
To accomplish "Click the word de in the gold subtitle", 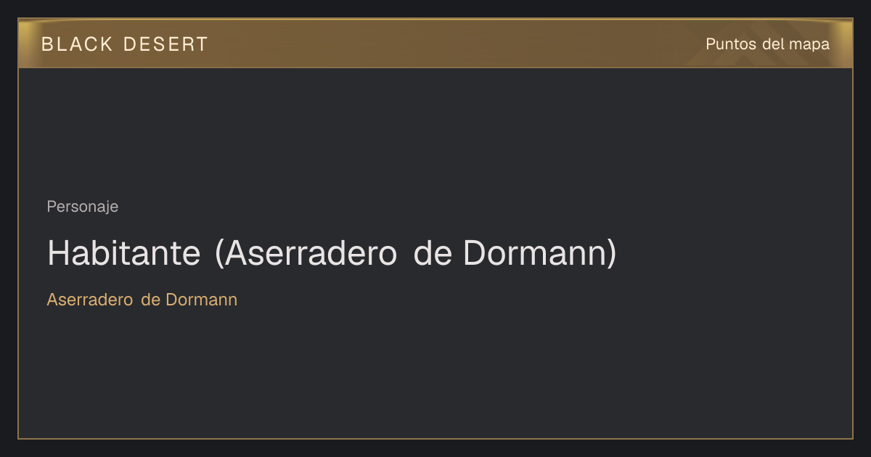I will (x=150, y=300).
